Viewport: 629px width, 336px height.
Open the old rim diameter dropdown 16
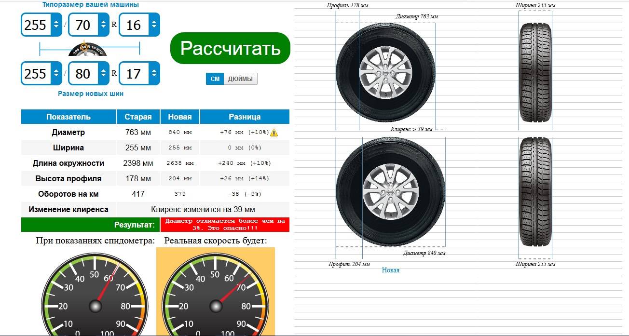[139, 25]
